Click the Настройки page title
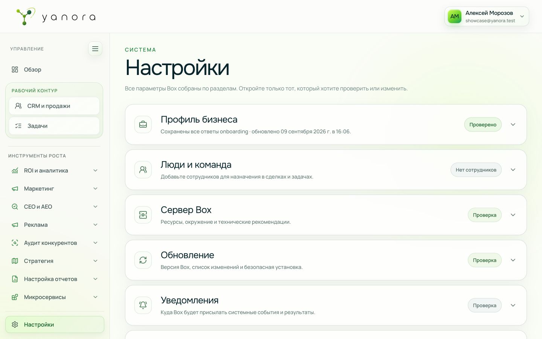The height and width of the screenshot is (339, 542). coord(177,68)
